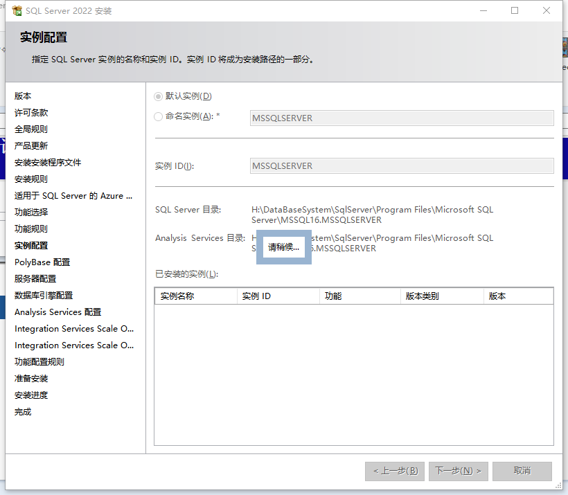Go to the 全局规则 step
568x495 pixels.
(x=31, y=129)
